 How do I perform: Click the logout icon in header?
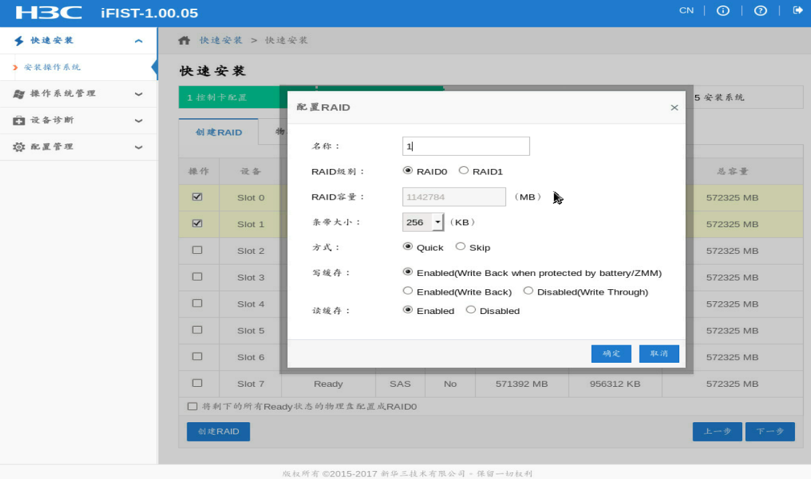click(798, 10)
